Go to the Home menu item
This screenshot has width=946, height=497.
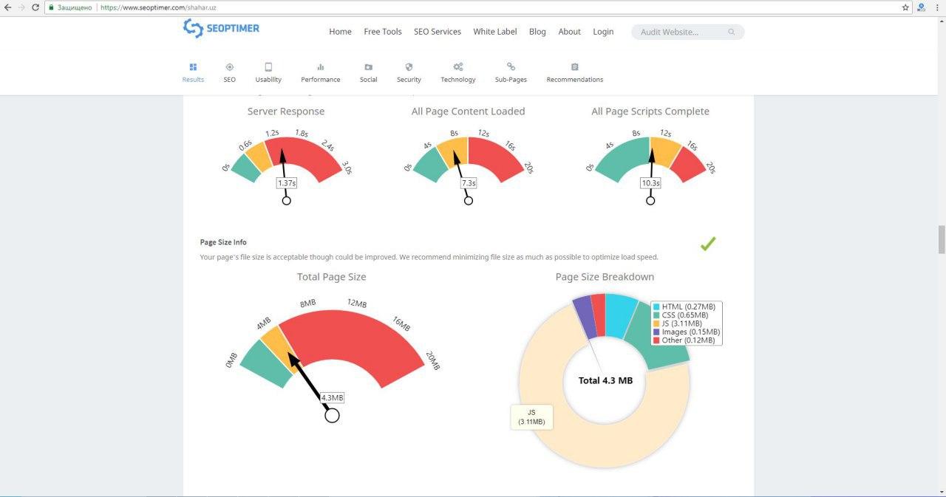(x=340, y=32)
